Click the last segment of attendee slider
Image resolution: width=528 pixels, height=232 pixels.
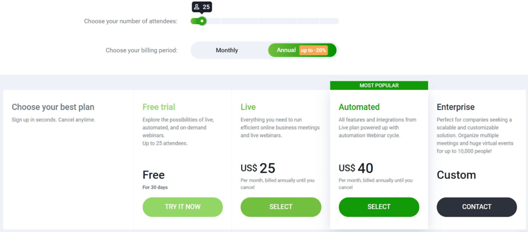[x=329, y=21]
